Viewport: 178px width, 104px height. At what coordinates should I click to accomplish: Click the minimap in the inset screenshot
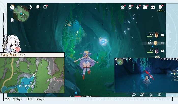point(120,62)
